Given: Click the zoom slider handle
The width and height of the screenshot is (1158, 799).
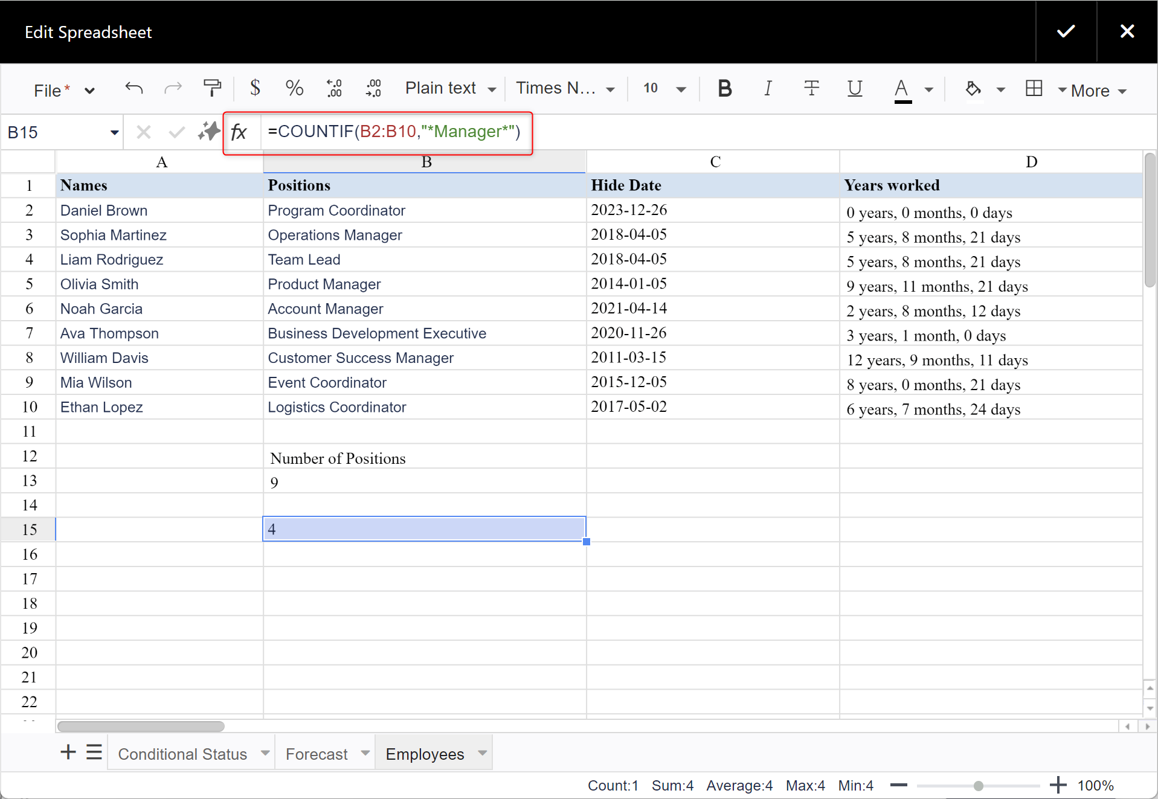Looking at the screenshot, I should 978,786.
